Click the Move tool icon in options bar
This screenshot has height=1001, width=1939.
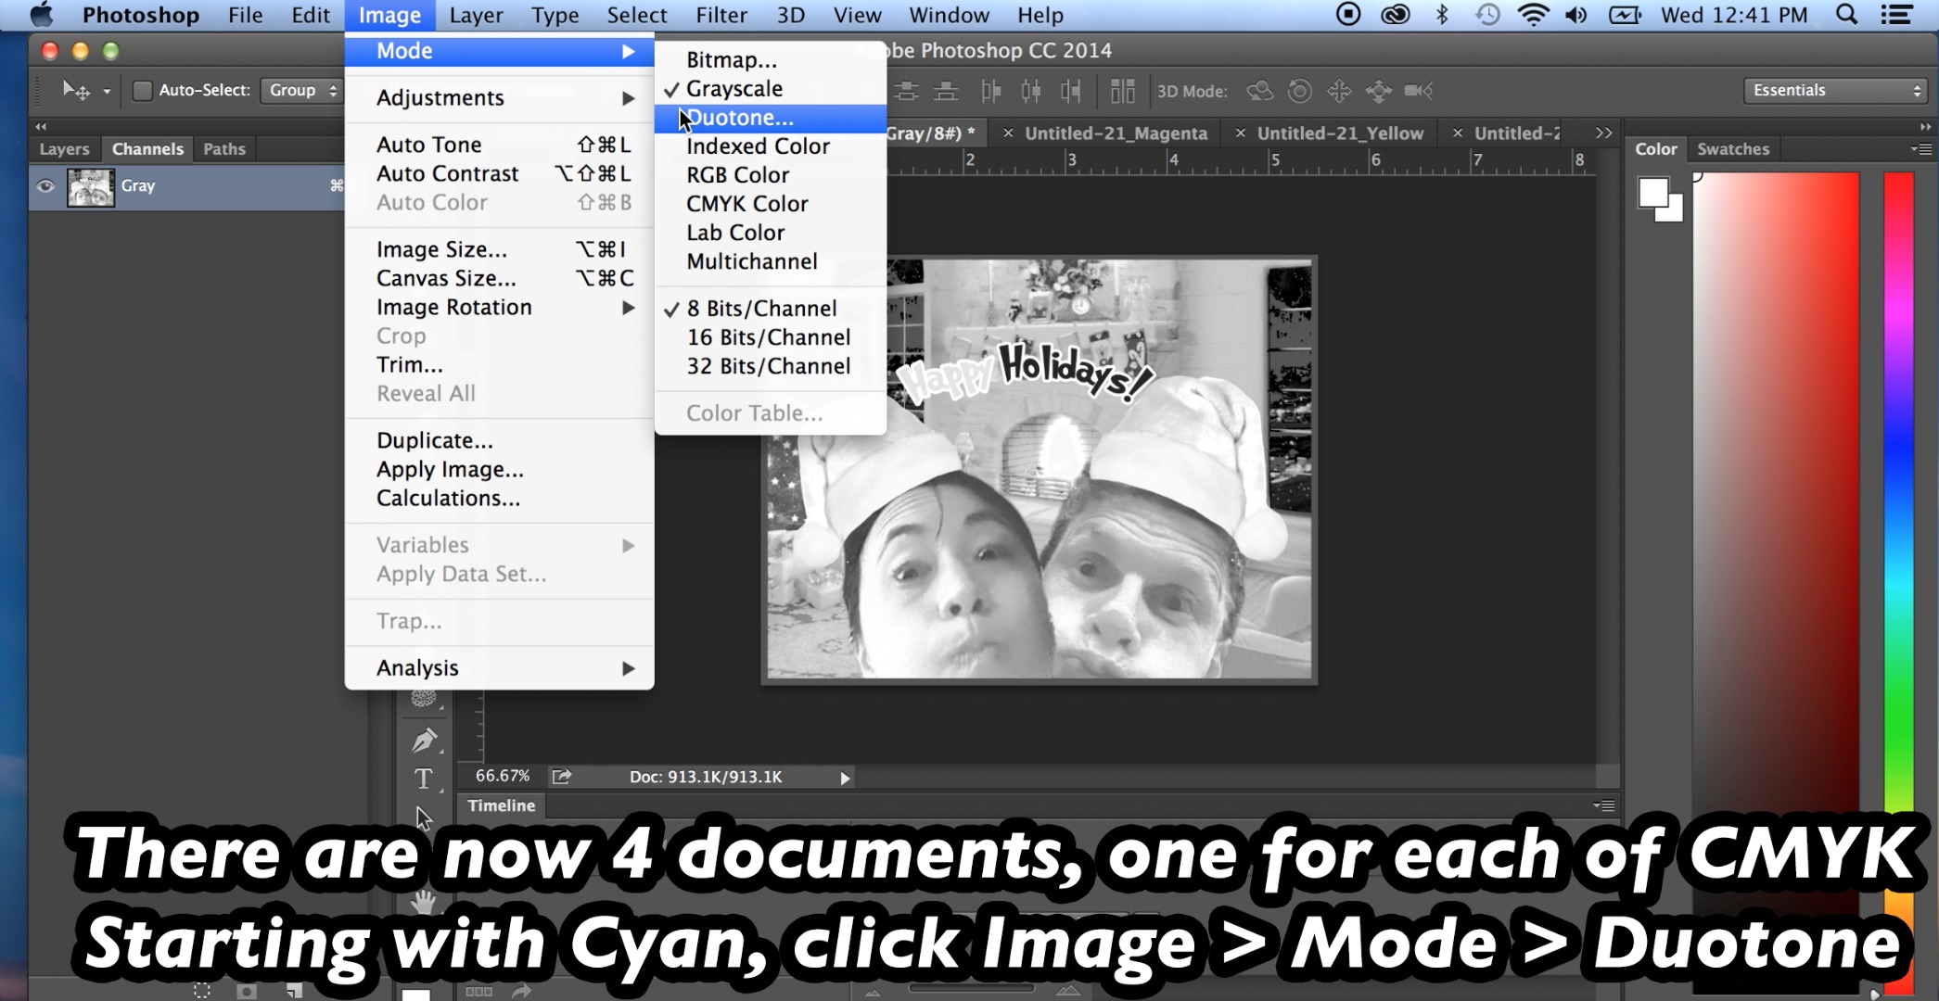pyautogui.click(x=76, y=91)
